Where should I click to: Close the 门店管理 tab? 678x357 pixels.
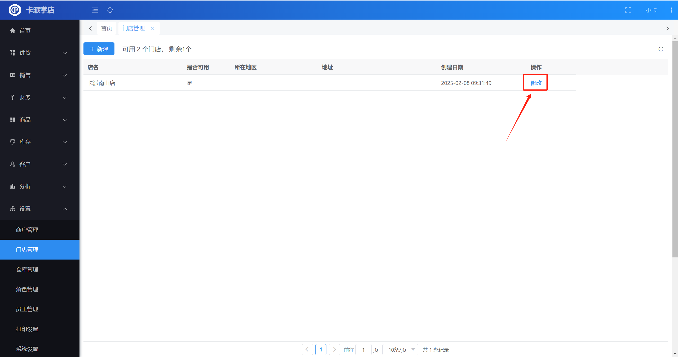pos(152,28)
